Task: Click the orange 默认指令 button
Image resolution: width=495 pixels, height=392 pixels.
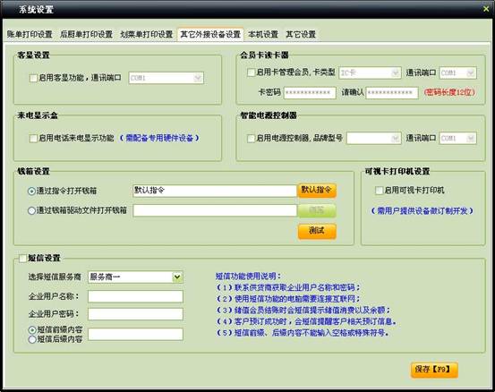Action: coord(317,191)
